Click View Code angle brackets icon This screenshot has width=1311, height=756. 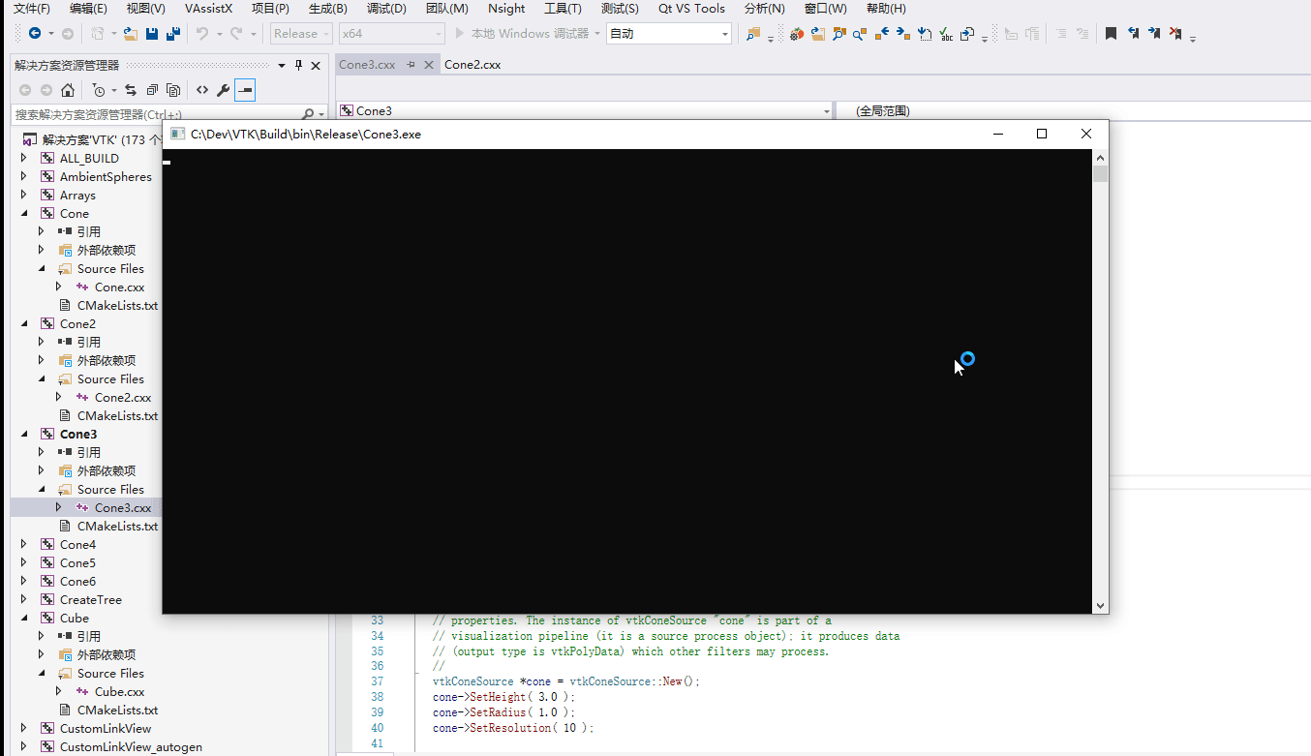click(x=201, y=90)
